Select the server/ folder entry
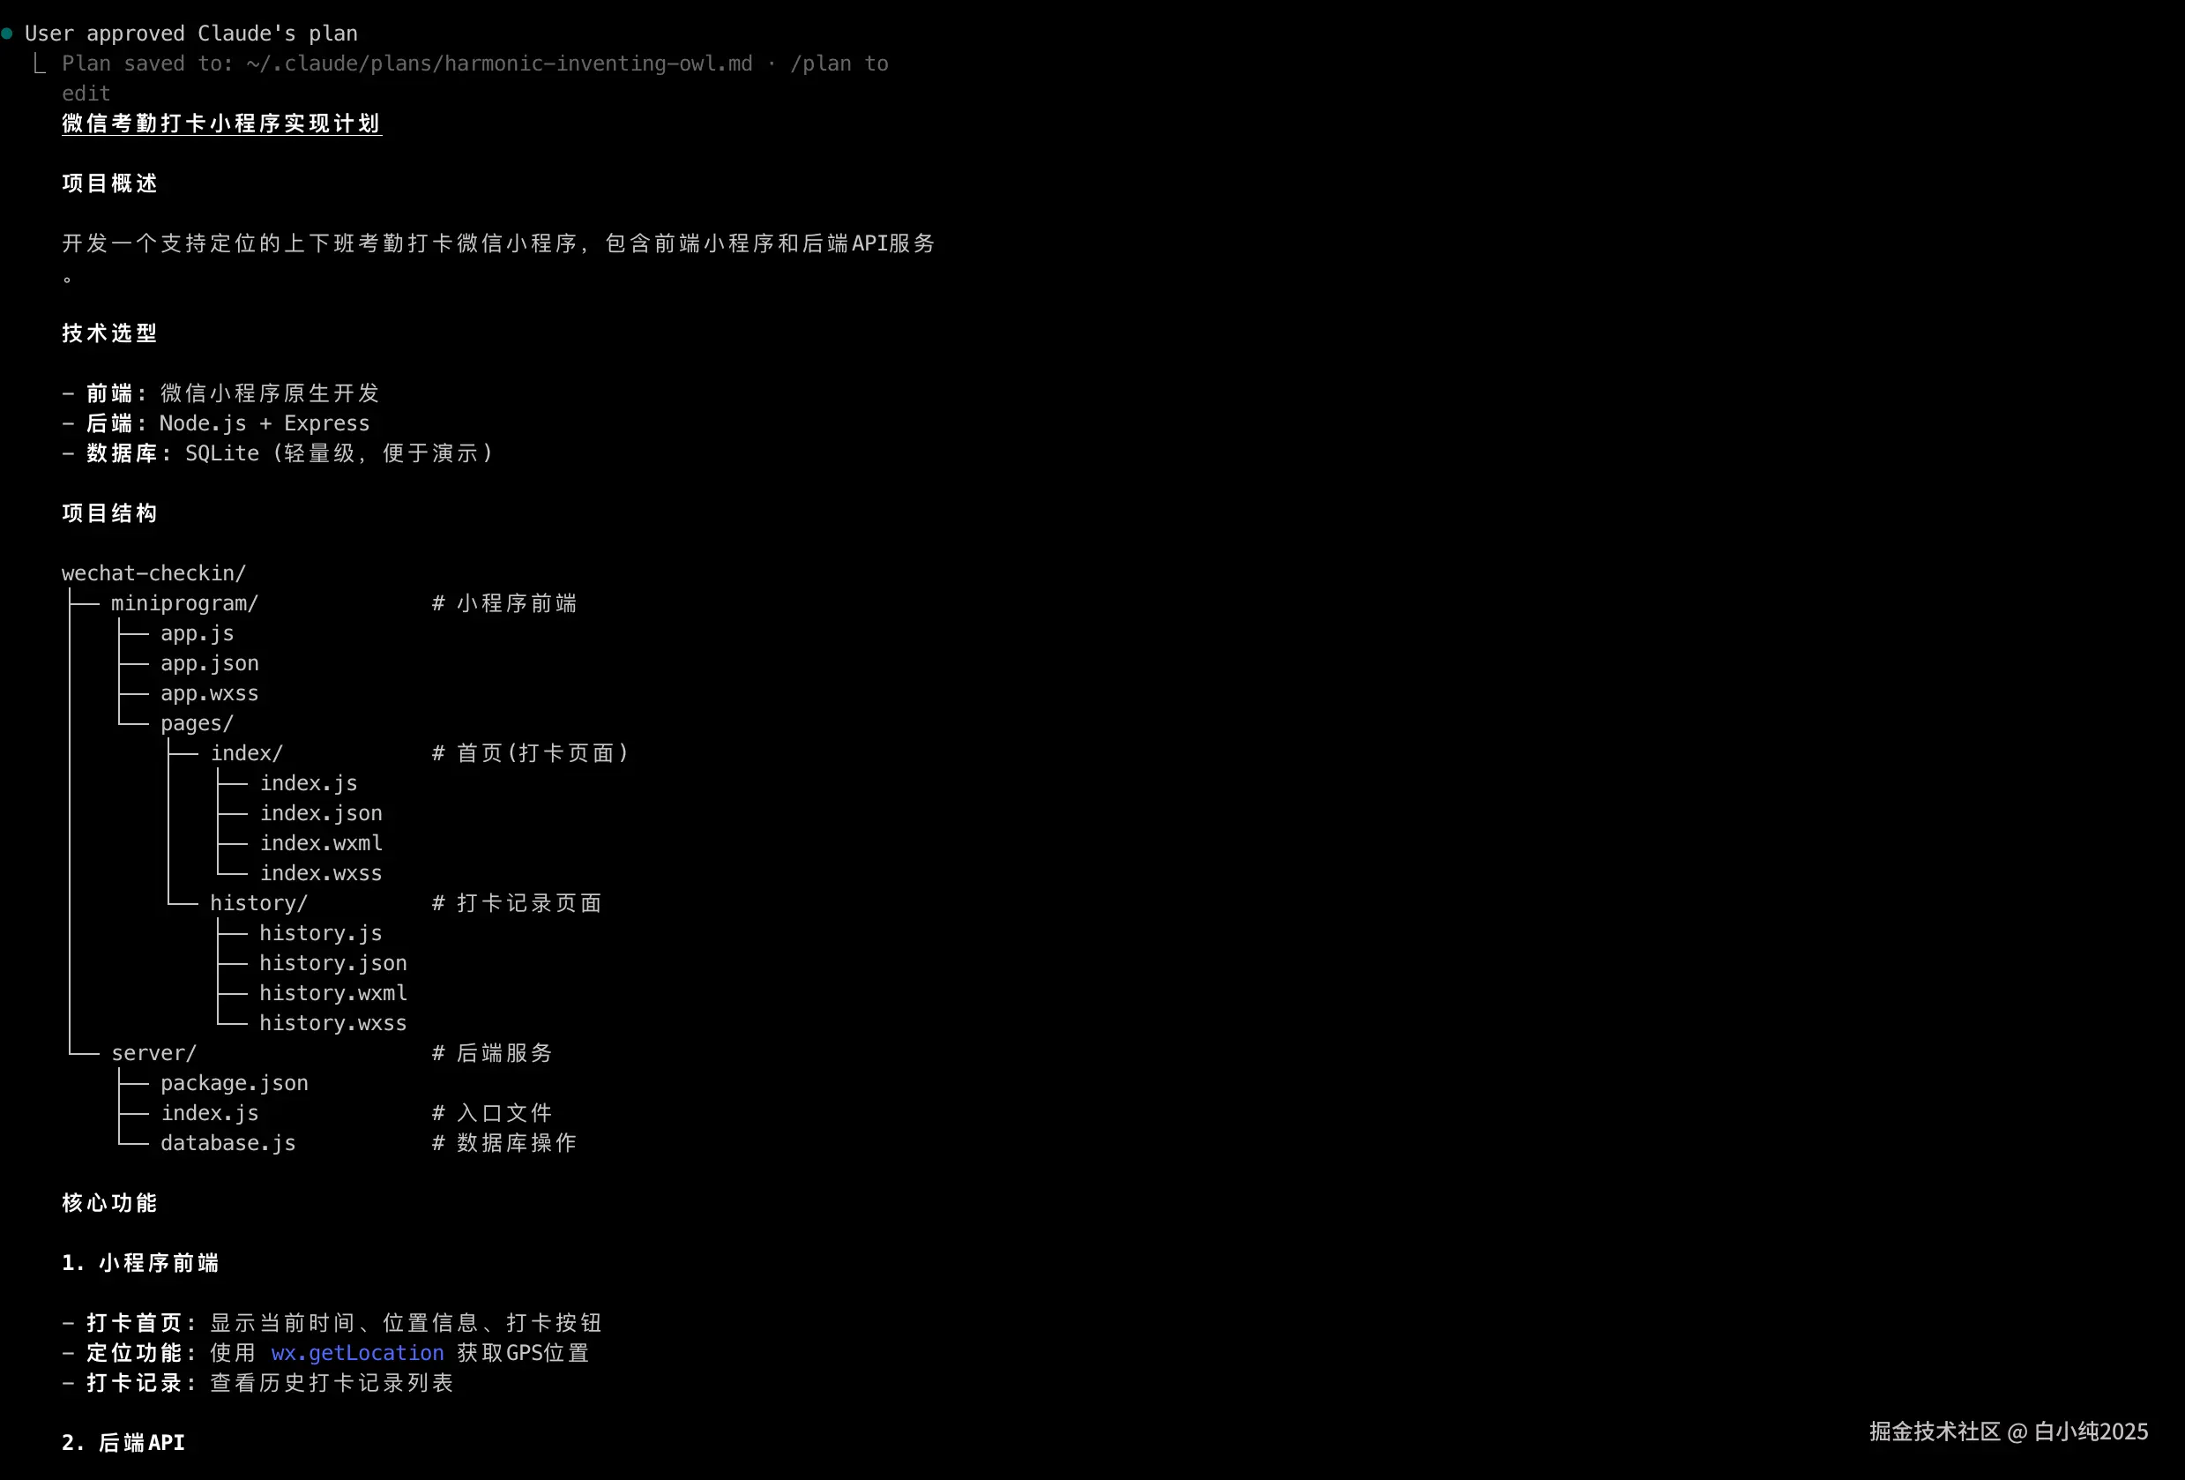The width and height of the screenshot is (2185, 1480). coord(153,1053)
